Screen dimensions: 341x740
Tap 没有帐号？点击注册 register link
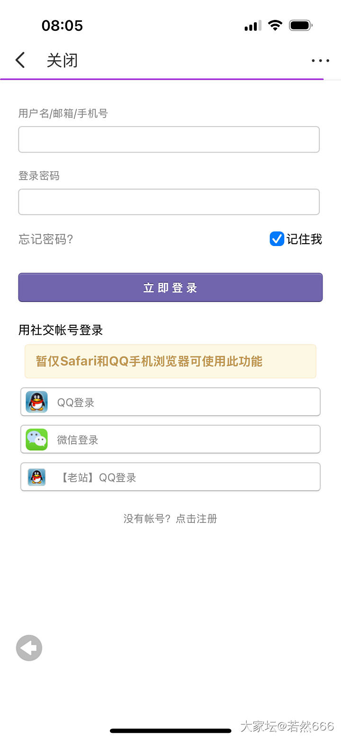tap(170, 519)
